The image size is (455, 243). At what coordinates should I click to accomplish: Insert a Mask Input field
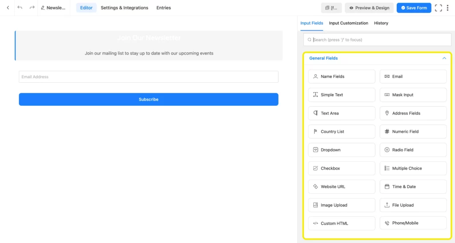(413, 95)
